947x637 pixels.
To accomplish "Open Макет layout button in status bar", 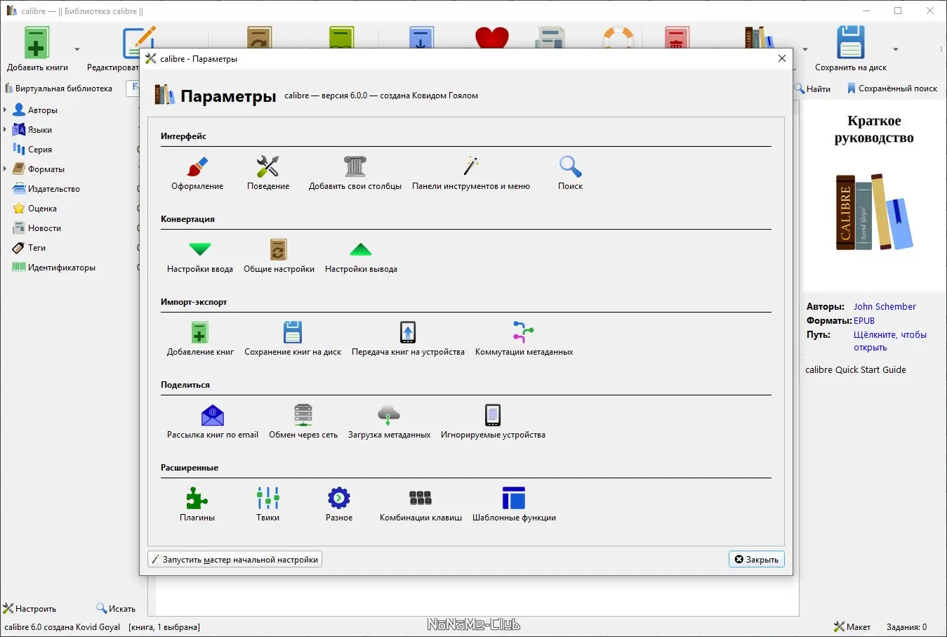I will click(x=852, y=627).
